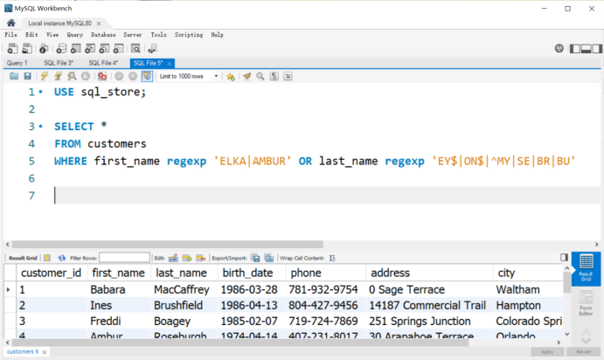604x360 pixels.
Task: Open the Server menu
Action: tap(133, 35)
